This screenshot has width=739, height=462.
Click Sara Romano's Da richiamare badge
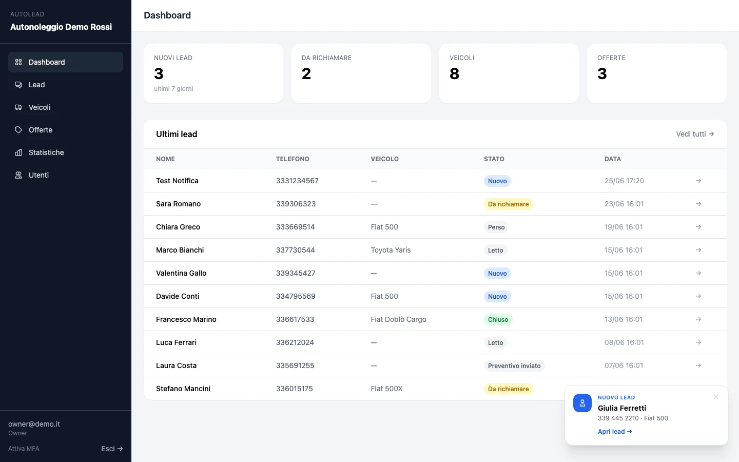pos(508,204)
